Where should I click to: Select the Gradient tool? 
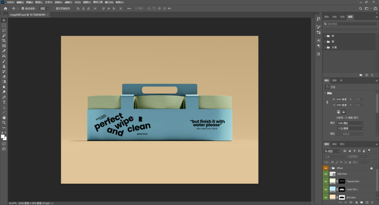point(4,82)
